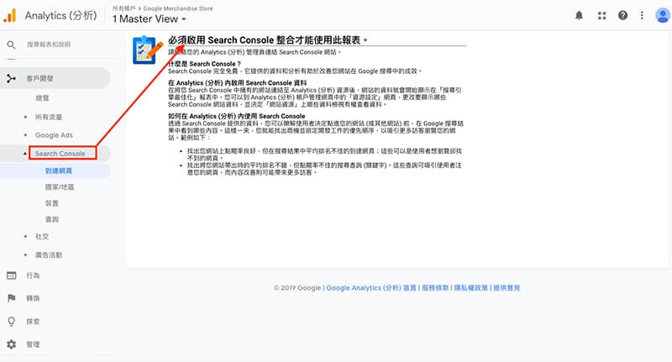Click the Google Analytics logo icon
This screenshot has height=362, width=672.
pyautogui.click(x=10, y=15)
